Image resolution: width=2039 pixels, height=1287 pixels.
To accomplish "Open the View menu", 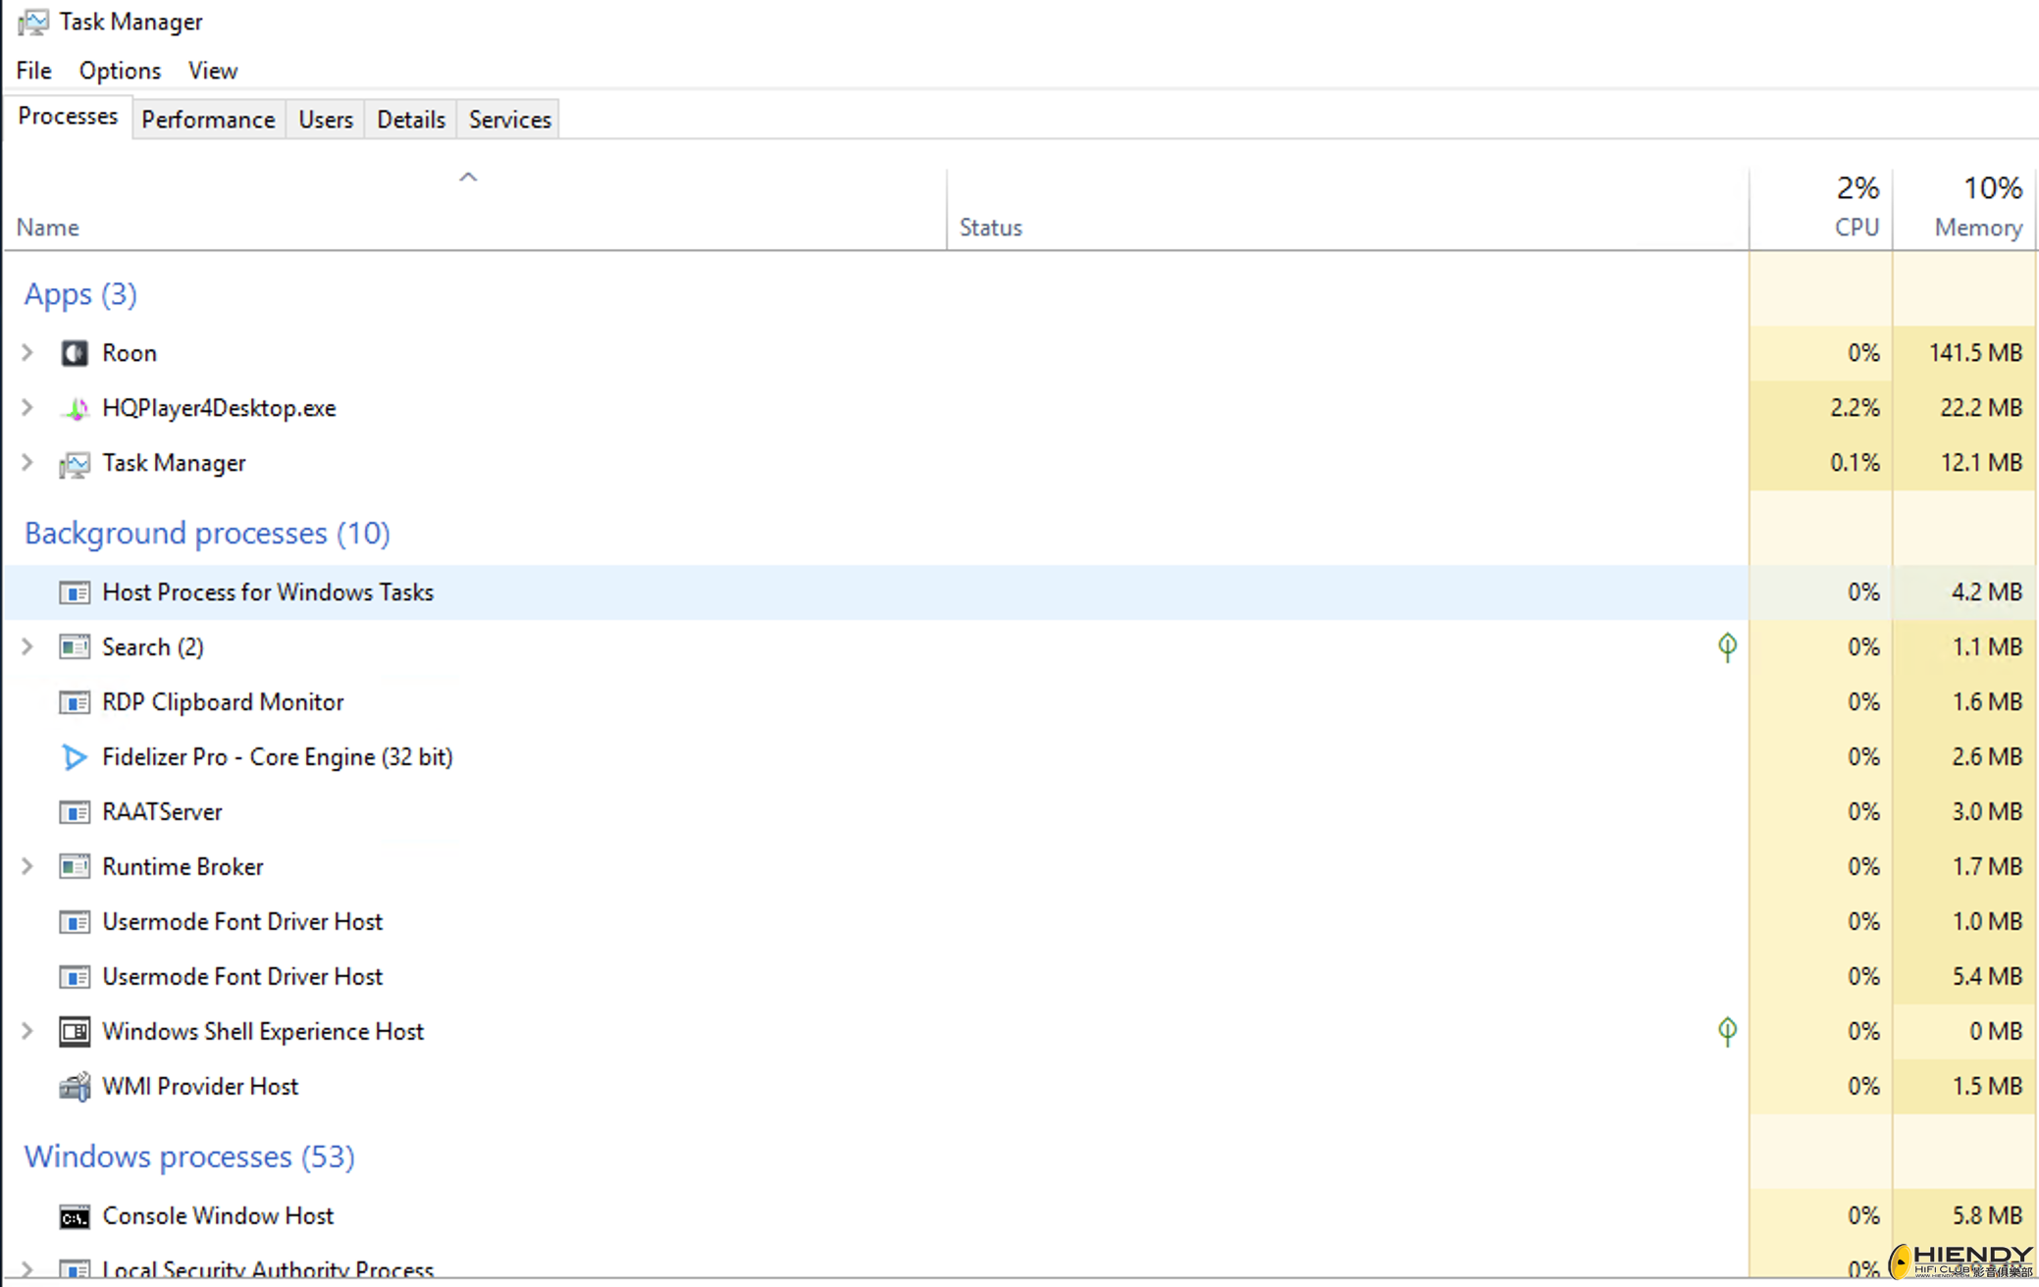I will click(x=212, y=70).
